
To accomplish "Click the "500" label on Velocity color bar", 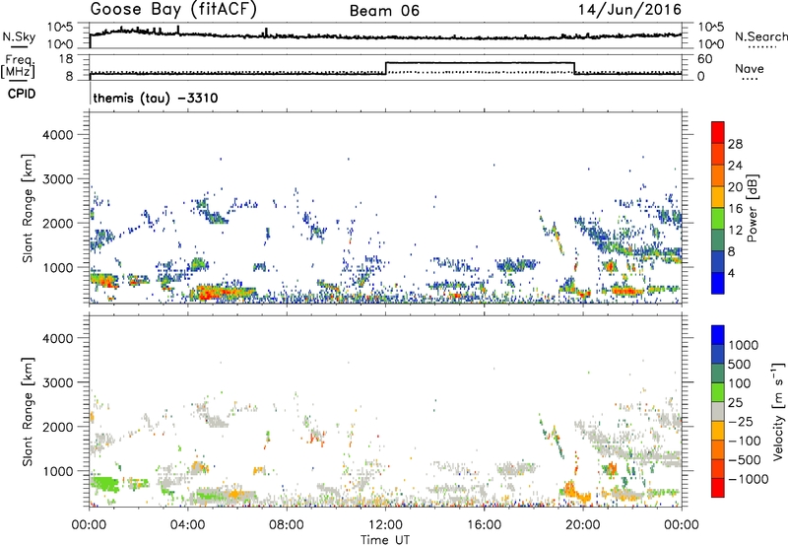I will (x=740, y=365).
